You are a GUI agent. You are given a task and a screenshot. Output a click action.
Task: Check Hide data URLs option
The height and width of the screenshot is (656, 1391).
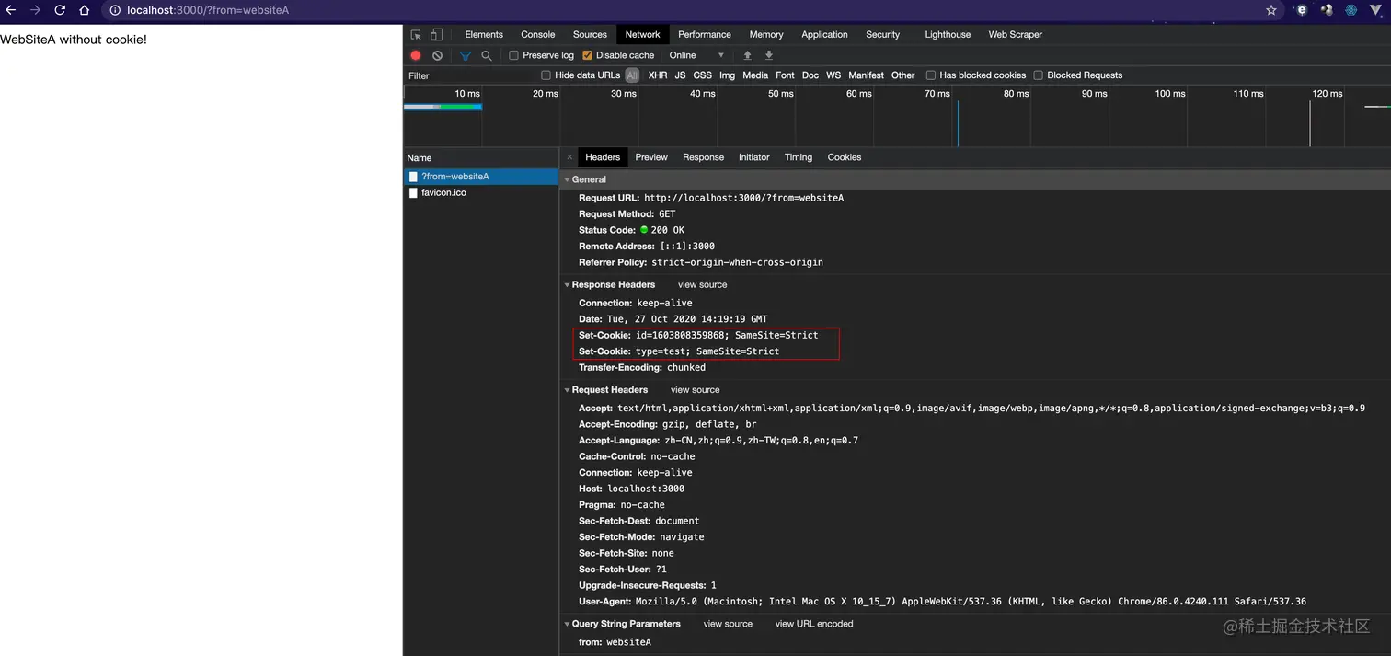pyautogui.click(x=546, y=75)
